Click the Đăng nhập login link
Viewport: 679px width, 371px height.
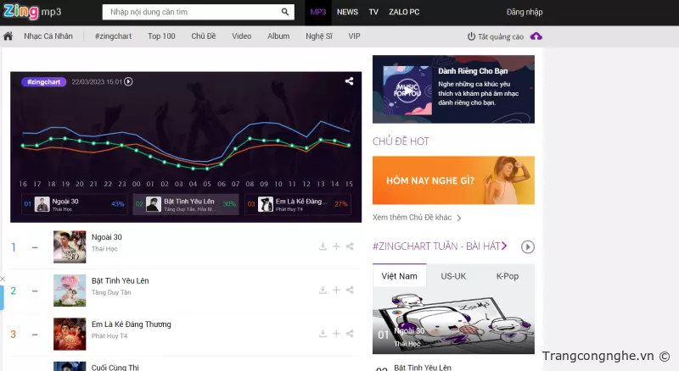click(x=525, y=12)
